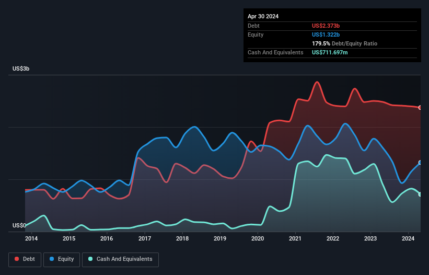Click the red Debt legend dot
This screenshot has width=429, height=275.
pos(17,259)
